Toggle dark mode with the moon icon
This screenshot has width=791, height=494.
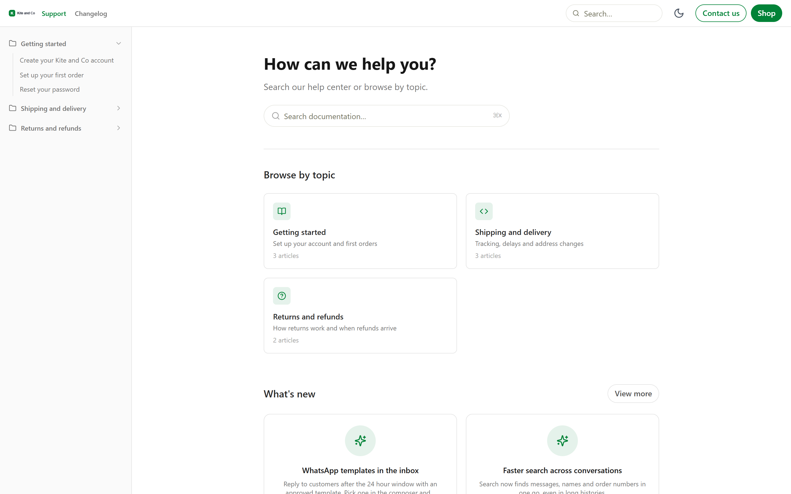coord(679,13)
